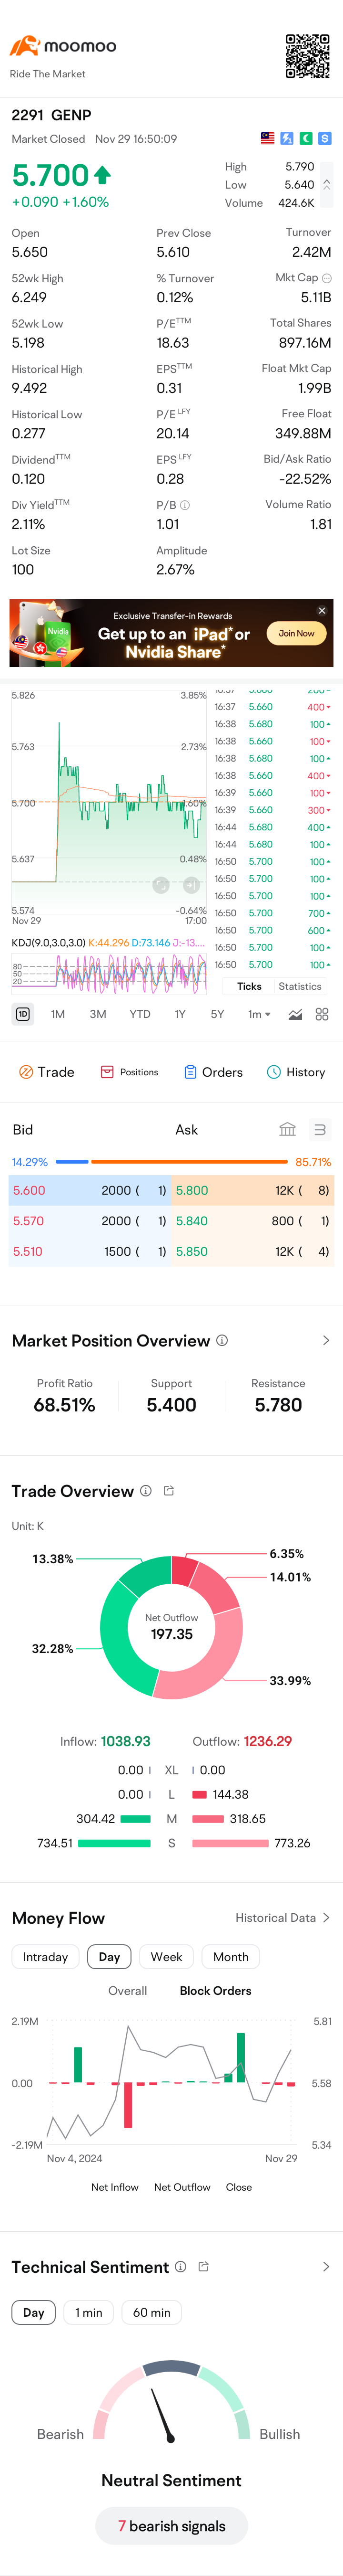Expand Market Position Overview chevron
The image size is (343, 2576).
point(326,1340)
